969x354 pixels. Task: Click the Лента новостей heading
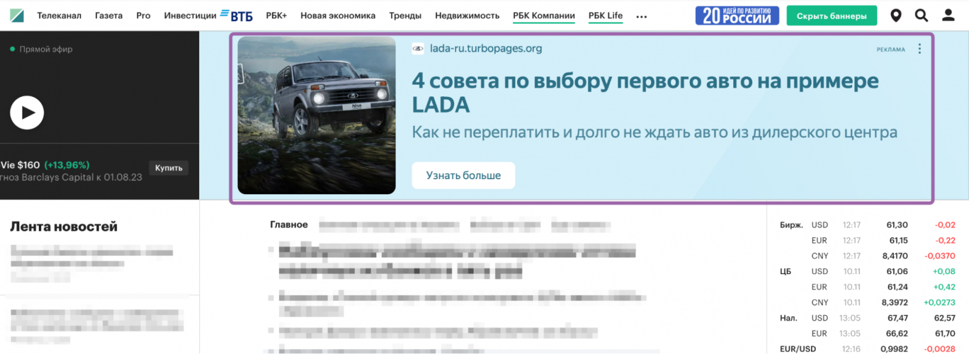[64, 226]
